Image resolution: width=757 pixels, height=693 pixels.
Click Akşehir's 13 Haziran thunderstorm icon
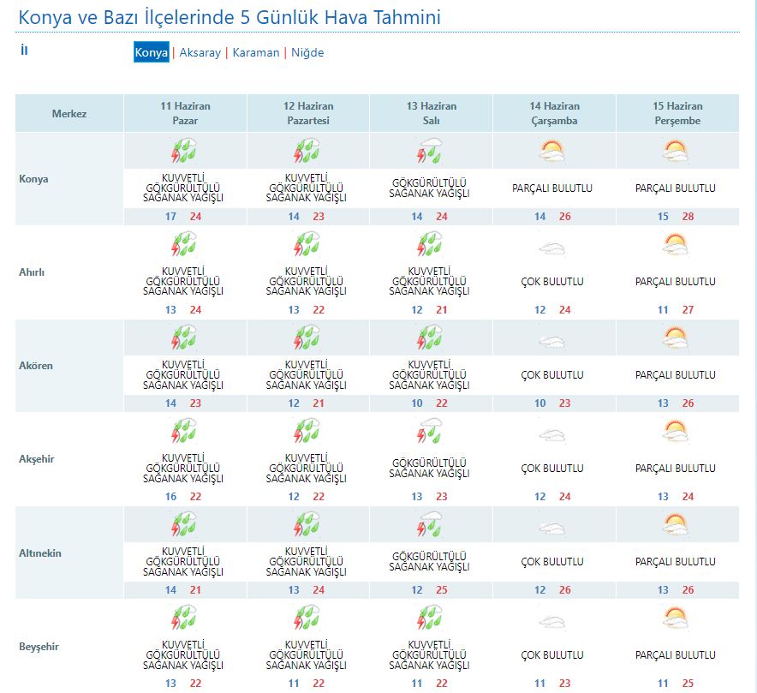coord(430,432)
